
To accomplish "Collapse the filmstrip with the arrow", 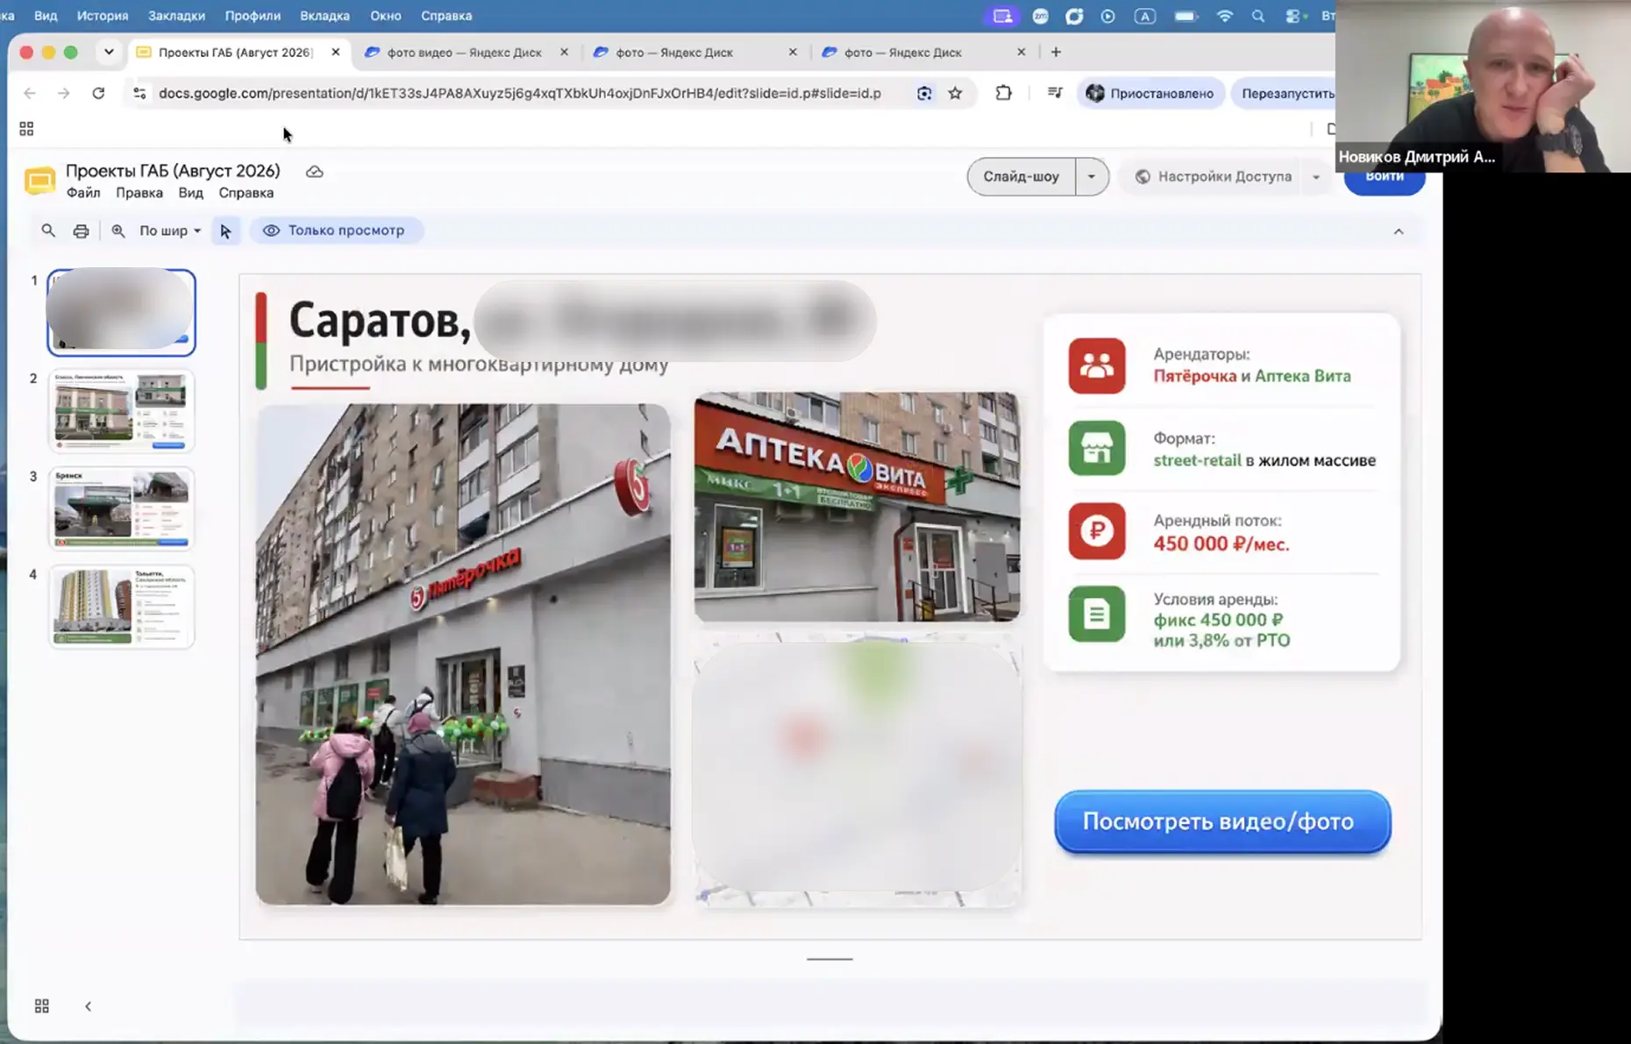I will pos(88,1005).
